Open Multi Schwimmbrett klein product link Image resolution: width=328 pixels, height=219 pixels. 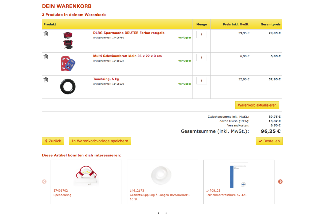[x=127, y=56]
